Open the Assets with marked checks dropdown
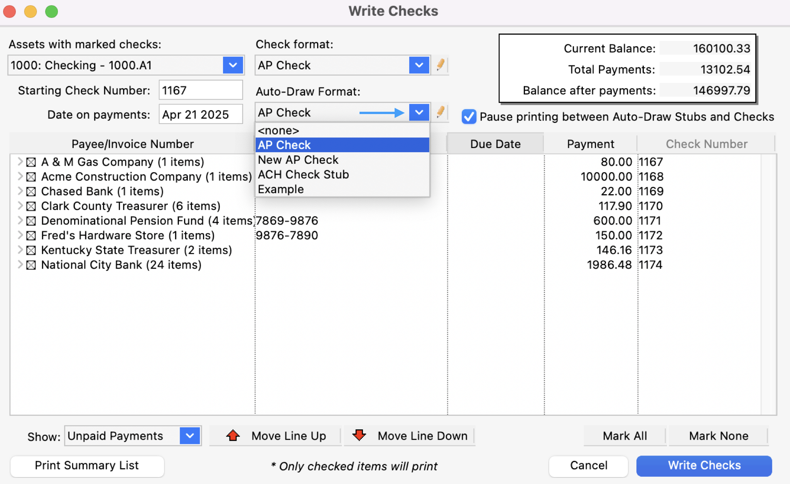 (x=233, y=65)
